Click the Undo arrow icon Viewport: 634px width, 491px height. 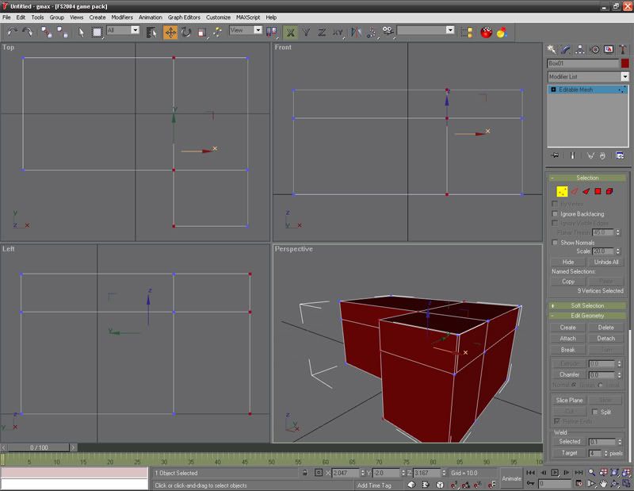click(x=12, y=32)
